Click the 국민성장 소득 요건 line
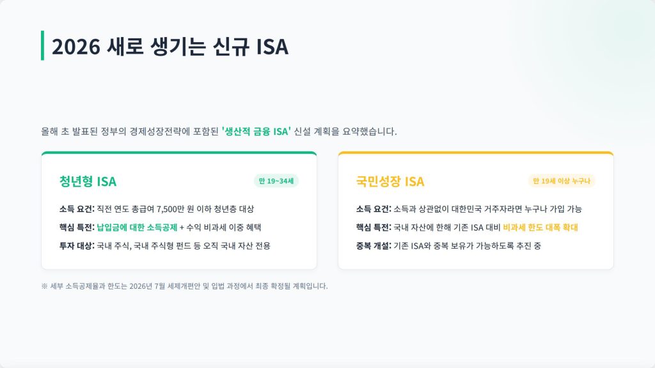 click(469, 209)
